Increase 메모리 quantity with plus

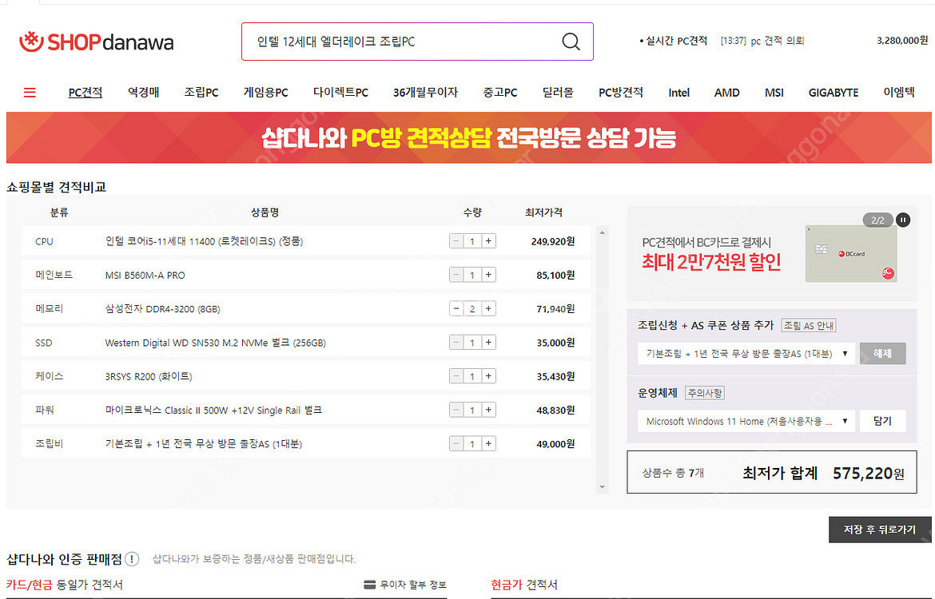point(488,309)
